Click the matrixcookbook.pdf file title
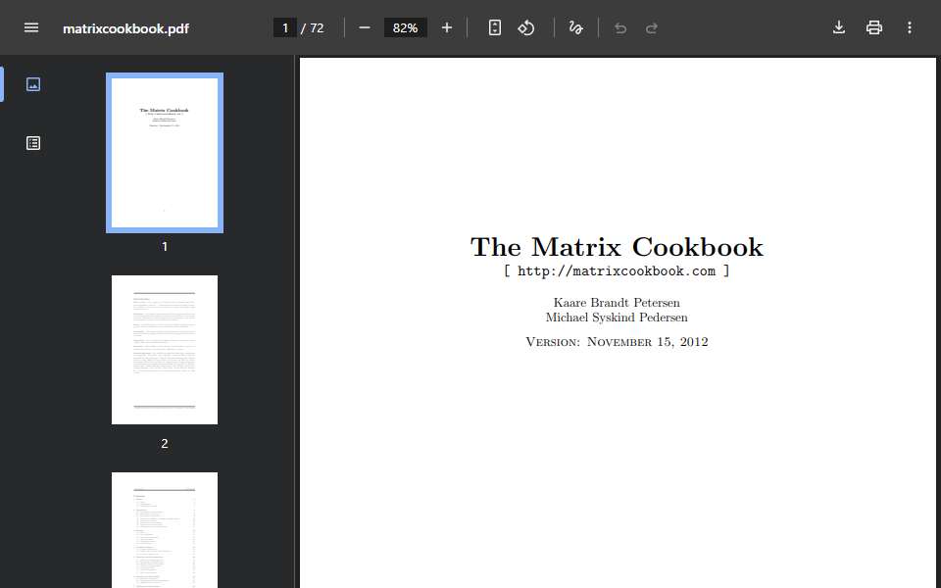 (126, 28)
